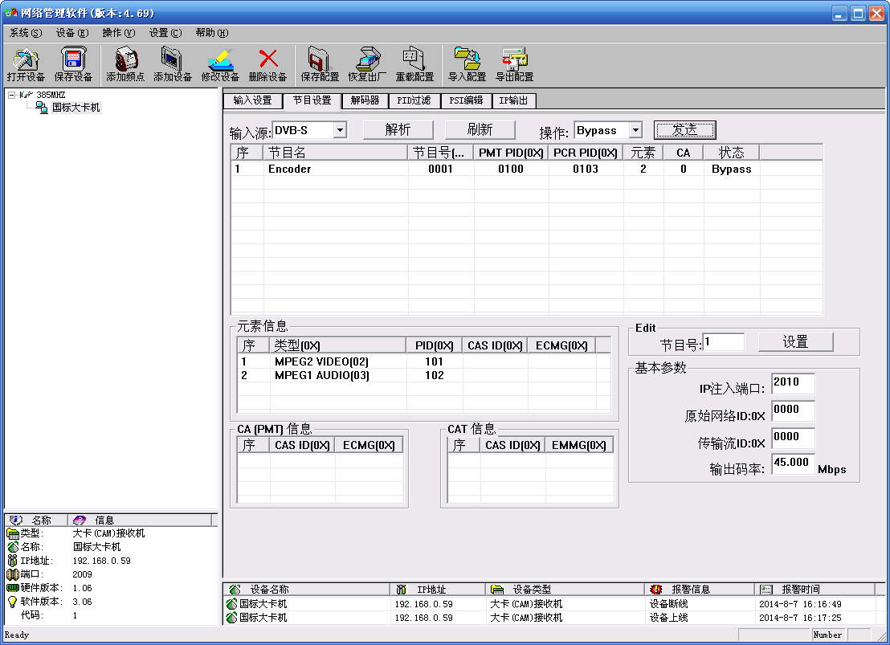Viewport: 890px width, 645px height.
Task: Switch to the PSI编辑 tab
Action: 466,100
